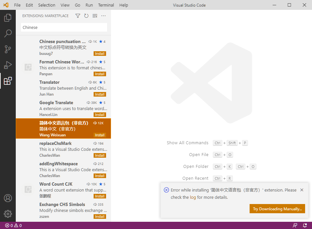Open the Explorer view in activity bar
The height and width of the screenshot is (229, 312).
[x=8, y=18]
